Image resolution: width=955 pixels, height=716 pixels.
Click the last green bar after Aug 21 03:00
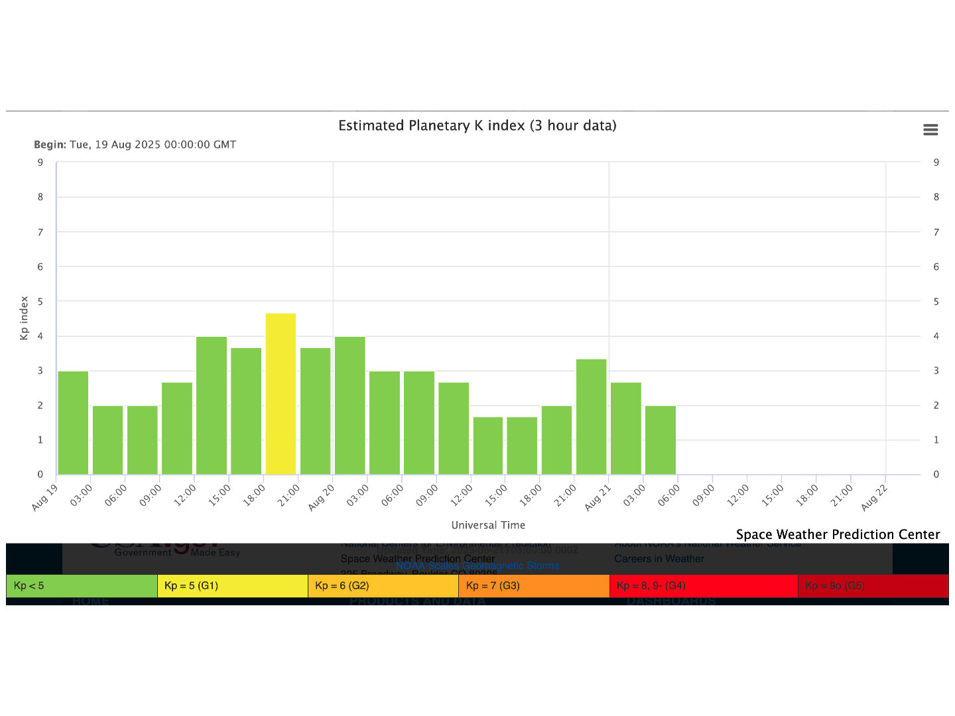pyautogui.click(x=661, y=440)
